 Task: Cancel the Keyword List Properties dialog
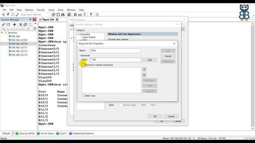tap(168, 56)
